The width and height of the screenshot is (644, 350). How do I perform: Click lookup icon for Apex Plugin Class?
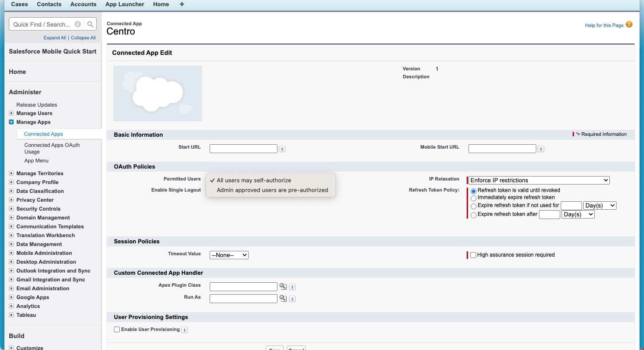283,287
